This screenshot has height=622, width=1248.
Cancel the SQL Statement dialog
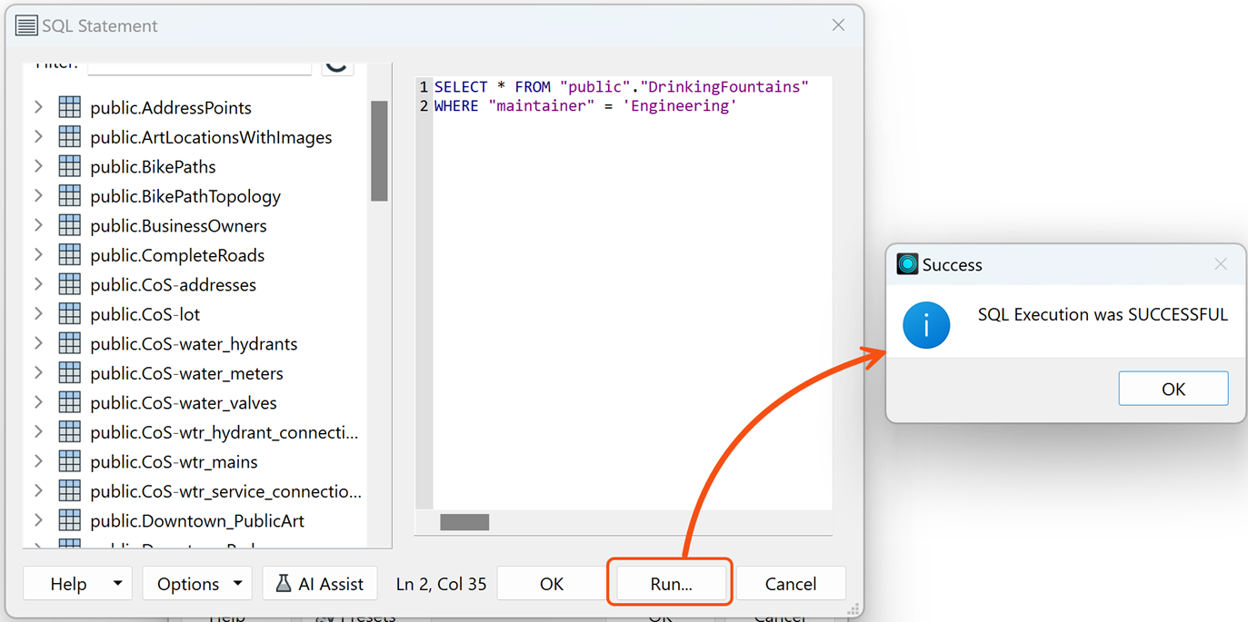click(x=791, y=584)
